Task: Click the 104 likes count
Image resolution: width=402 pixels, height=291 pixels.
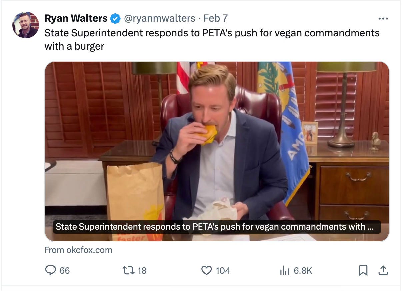Action: 223,270
